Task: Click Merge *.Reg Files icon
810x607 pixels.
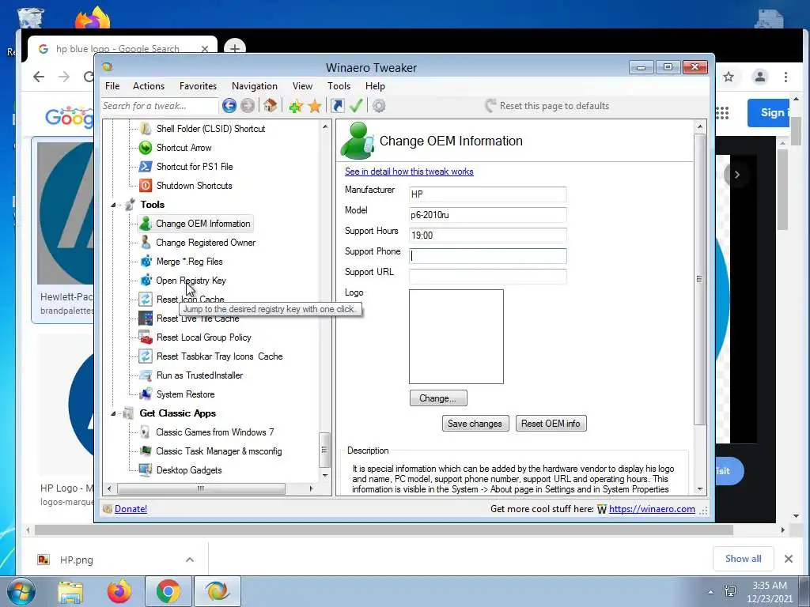Action: [x=146, y=261]
